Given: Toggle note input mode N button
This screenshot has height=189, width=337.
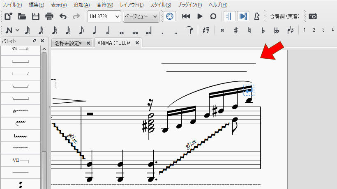Looking at the screenshot, I should coord(9,30).
